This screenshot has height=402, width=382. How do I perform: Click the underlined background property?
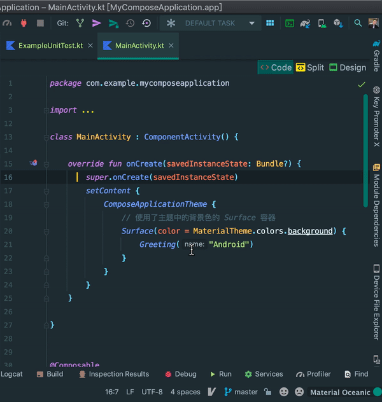(x=310, y=231)
